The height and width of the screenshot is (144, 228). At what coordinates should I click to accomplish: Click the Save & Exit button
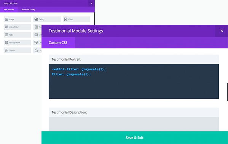(135, 138)
